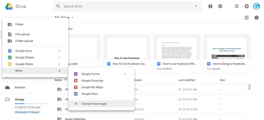Click the Folder upload icon

click(x=10, y=41)
